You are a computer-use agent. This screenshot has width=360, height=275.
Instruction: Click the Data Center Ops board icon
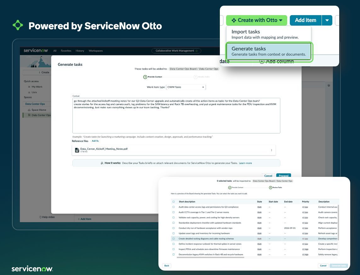click(29, 115)
